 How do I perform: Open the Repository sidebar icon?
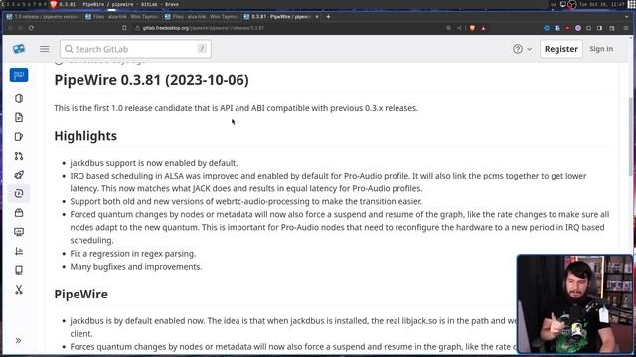coord(19,117)
